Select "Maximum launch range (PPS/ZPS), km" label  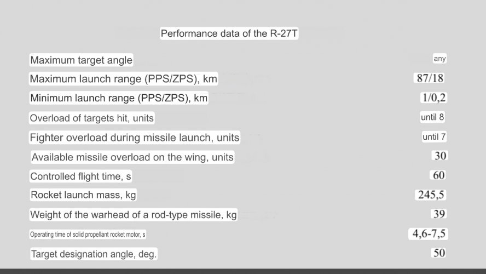click(x=123, y=79)
